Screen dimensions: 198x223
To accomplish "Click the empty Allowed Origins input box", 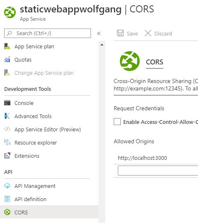I will click(x=158, y=171).
